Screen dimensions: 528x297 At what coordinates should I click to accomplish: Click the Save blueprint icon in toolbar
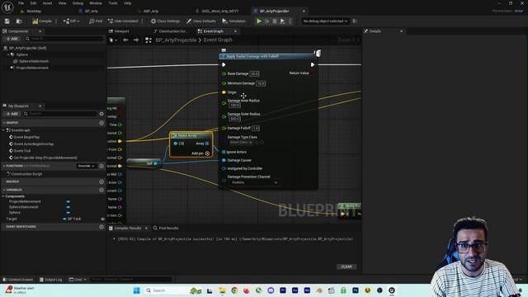click(x=7, y=21)
